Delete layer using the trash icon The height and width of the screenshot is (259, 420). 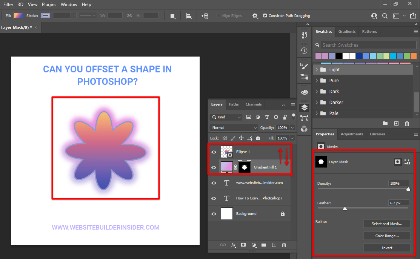284,245
